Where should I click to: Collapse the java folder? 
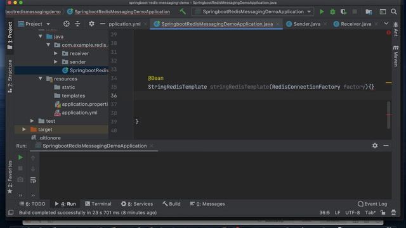41,37
